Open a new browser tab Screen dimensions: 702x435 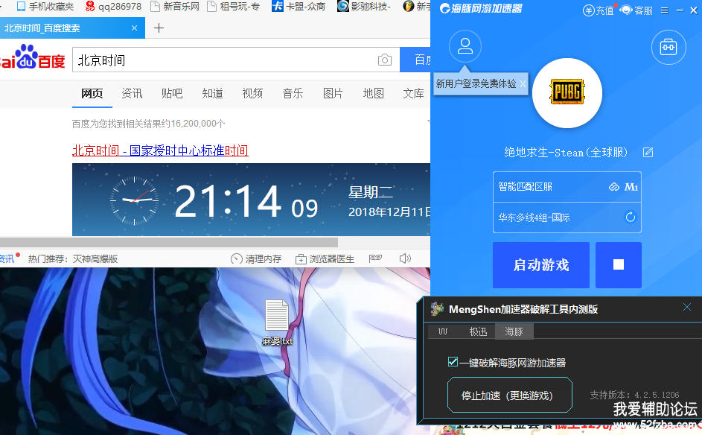(159, 28)
